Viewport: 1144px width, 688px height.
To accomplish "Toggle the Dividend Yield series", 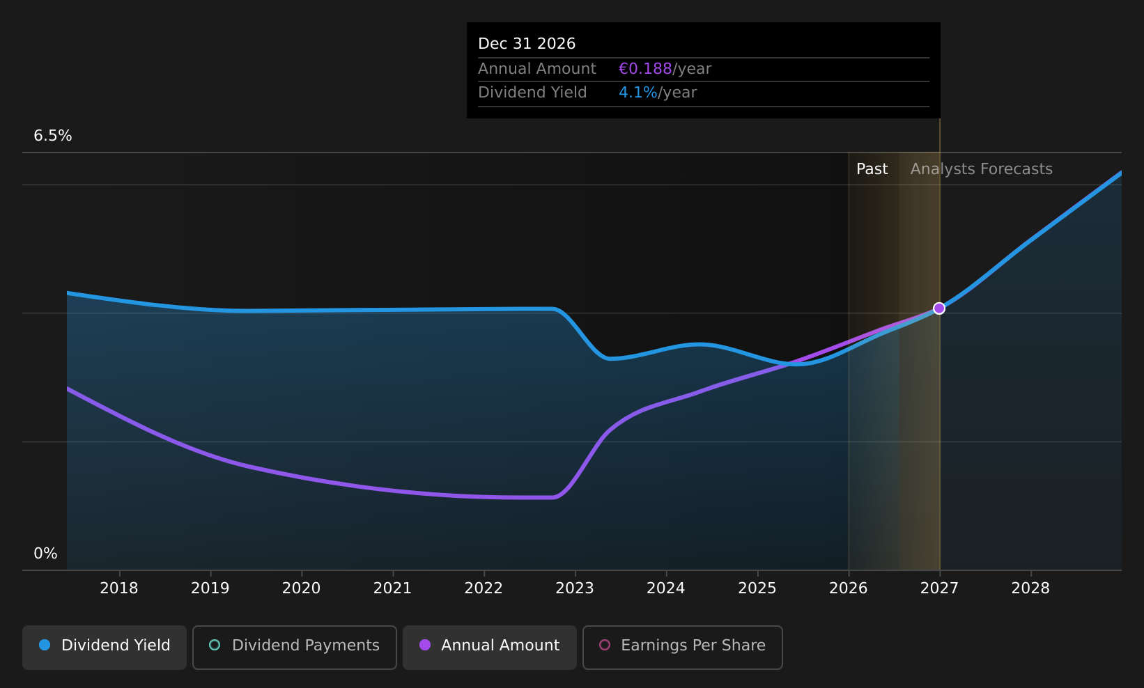I will pos(105,647).
